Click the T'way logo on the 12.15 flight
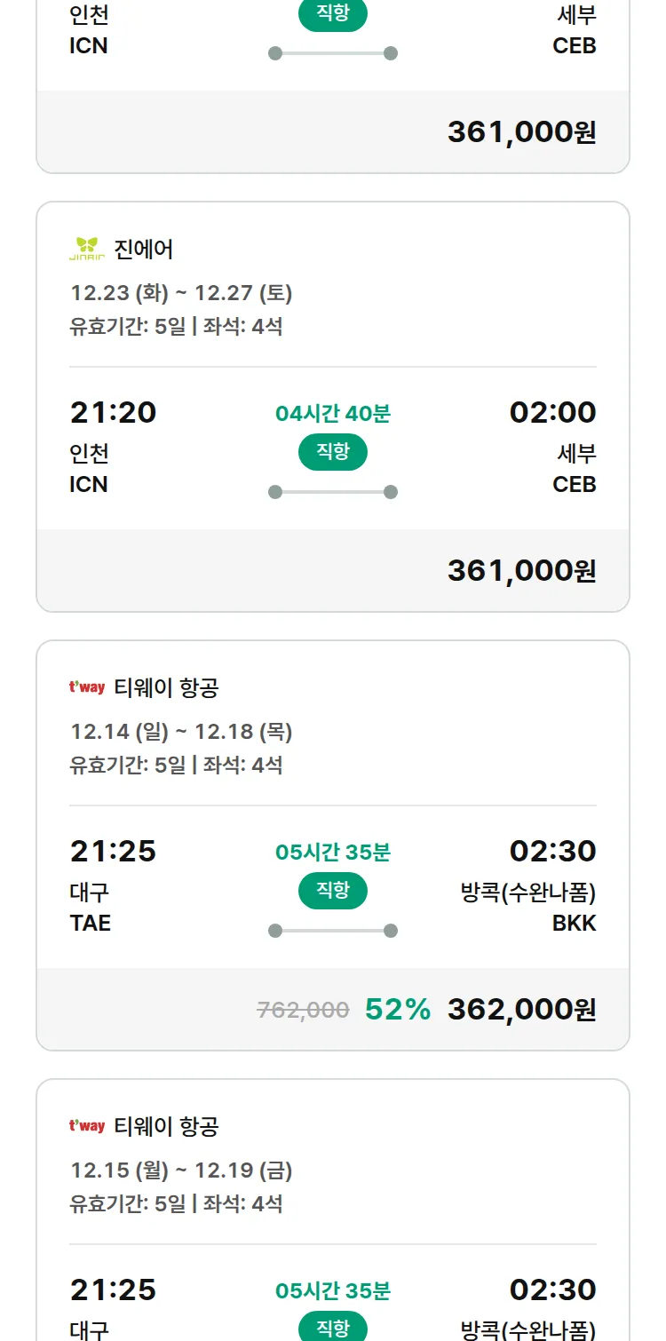666x1341 pixels. (x=87, y=1126)
